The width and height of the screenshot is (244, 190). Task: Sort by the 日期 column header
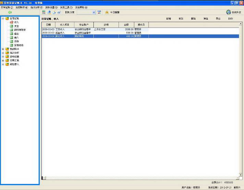tap(48, 25)
